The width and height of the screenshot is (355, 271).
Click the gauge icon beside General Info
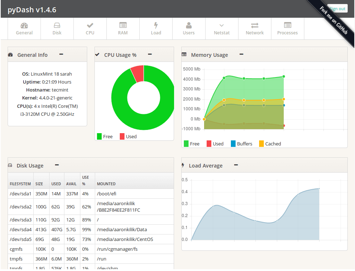pos(10,55)
